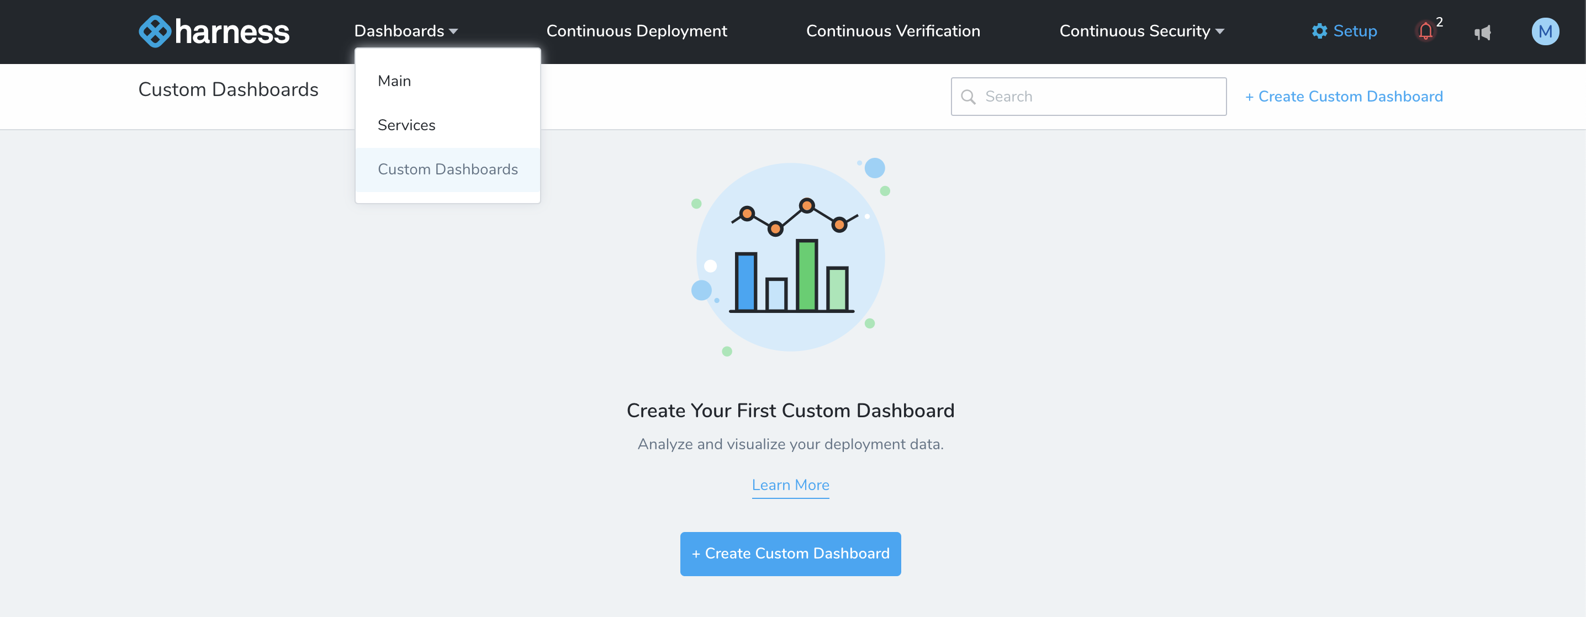Click the magnifier icon in search box
This screenshot has height=617, width=1586.
968,97
